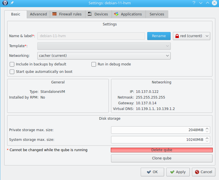The height and width of the screenshot is (180, 219).
Task: Click the Qubes gear icon in title bar
Action: (5, 3)
